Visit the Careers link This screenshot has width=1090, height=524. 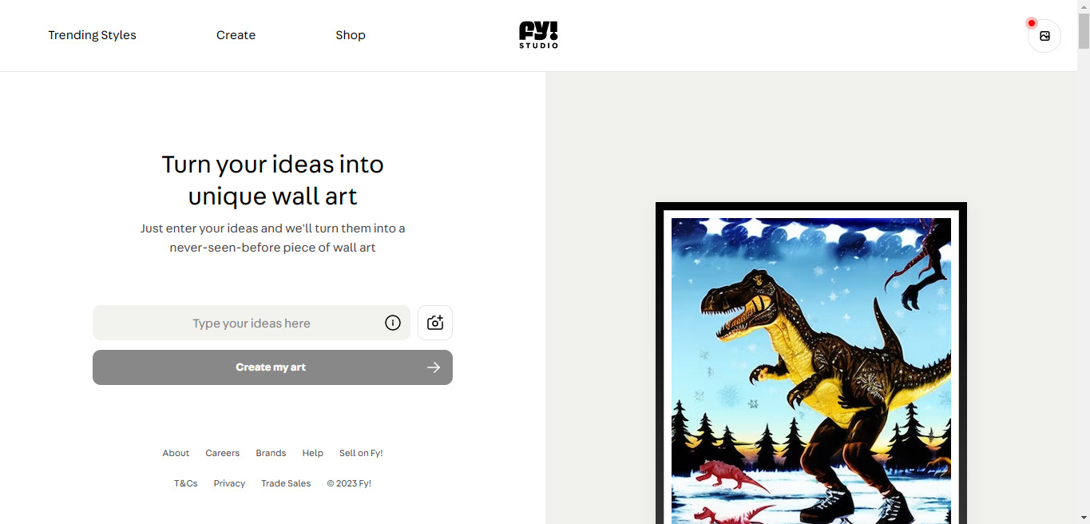[x=222, y=453]
